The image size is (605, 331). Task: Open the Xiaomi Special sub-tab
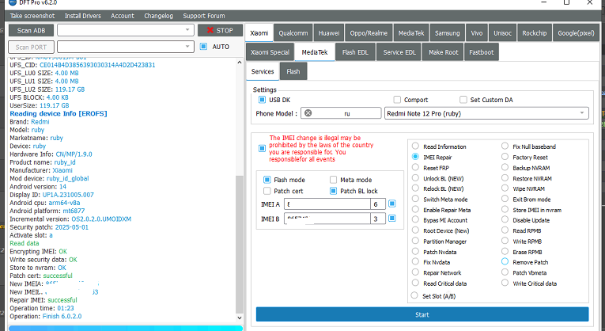click(270, 52)
